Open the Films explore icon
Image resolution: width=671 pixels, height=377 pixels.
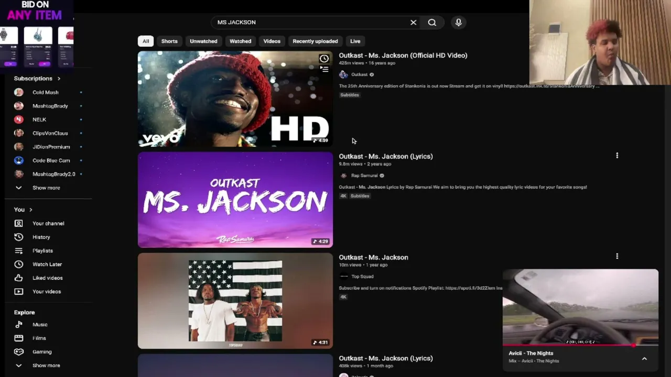(19, 338)
